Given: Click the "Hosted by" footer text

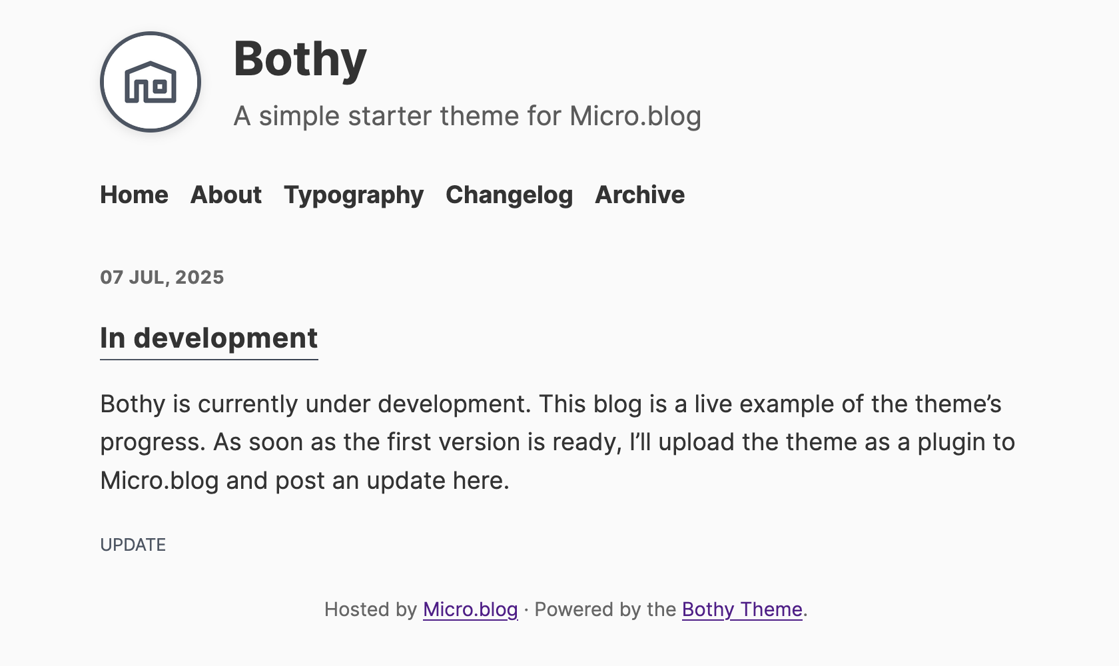Looking at the screenshot, I should point(370,609).
